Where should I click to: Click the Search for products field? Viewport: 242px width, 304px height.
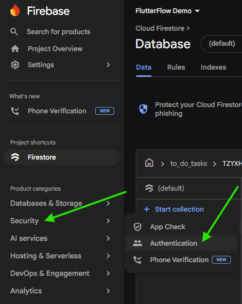[x=58, y=32]
